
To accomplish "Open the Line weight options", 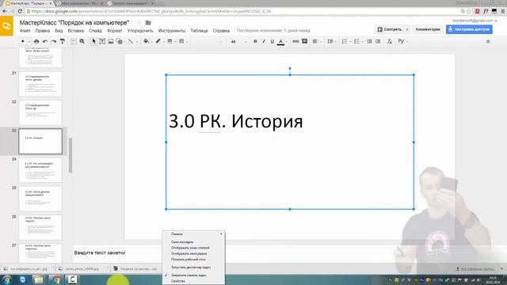I will coord(170,41).
